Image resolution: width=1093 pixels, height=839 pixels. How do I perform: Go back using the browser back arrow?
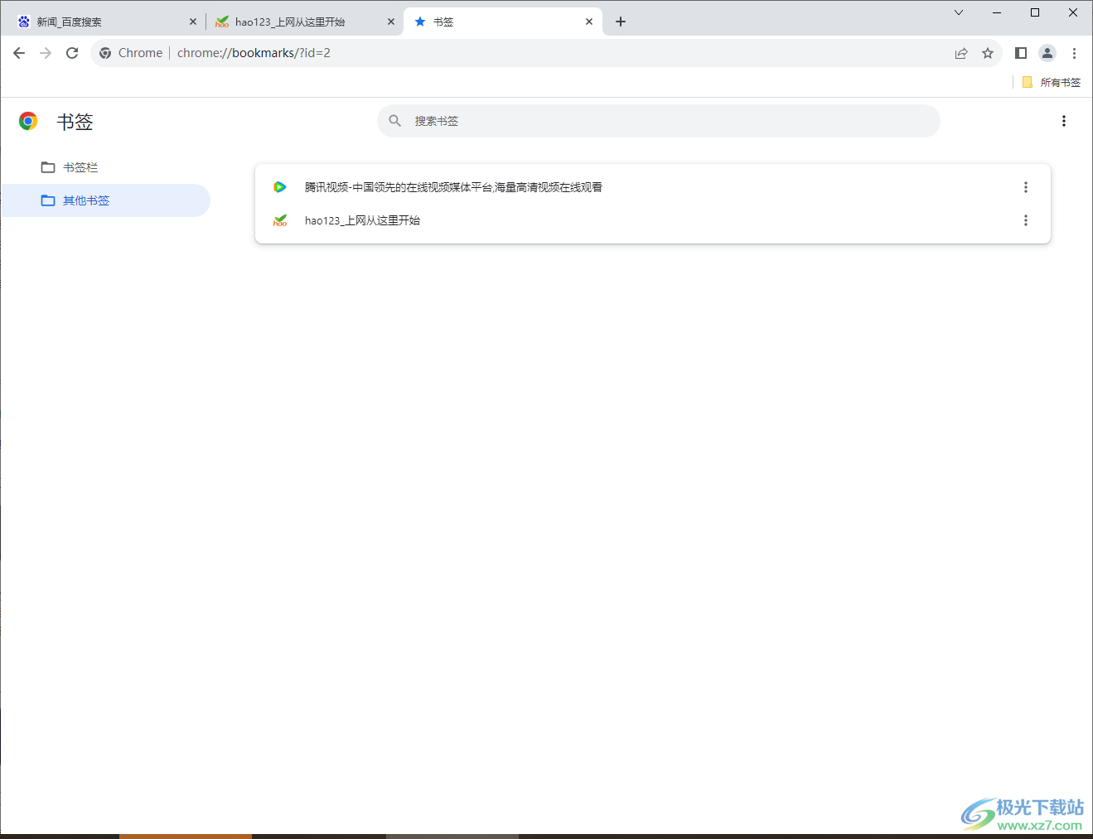click(19, 53)
